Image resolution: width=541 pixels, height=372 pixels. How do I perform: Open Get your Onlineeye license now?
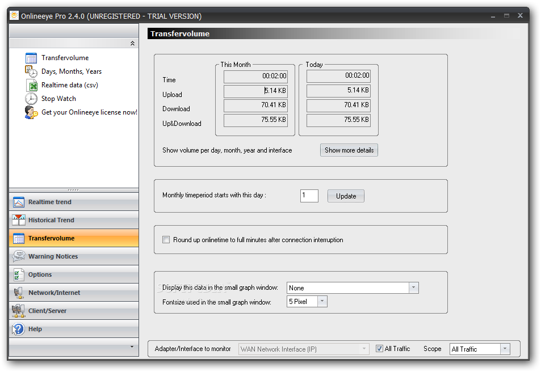point(89,112)
